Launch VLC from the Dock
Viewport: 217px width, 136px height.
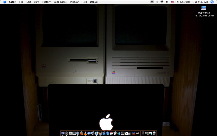point(85,133)
